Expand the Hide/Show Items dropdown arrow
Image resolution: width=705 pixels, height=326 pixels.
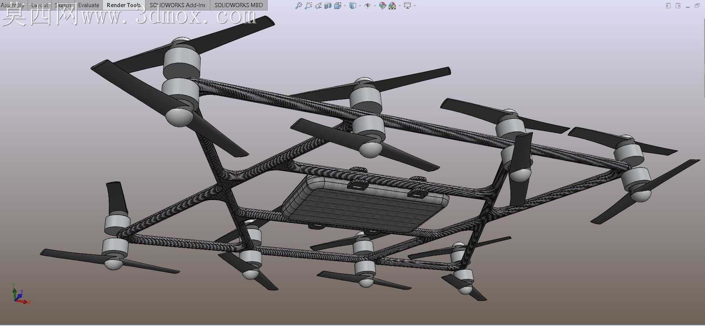pos(375,6)
